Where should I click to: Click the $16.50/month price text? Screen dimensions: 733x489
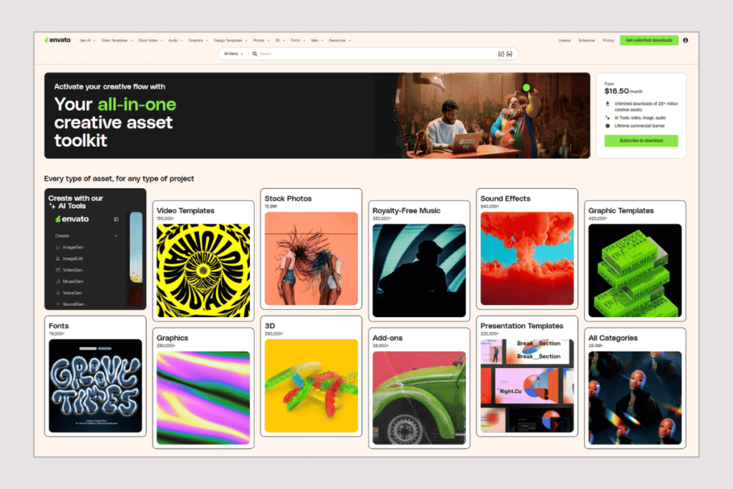click(x=623, y=91)
